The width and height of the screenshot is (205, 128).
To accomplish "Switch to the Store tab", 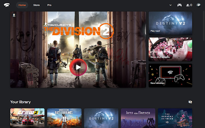I will [36, 5].
